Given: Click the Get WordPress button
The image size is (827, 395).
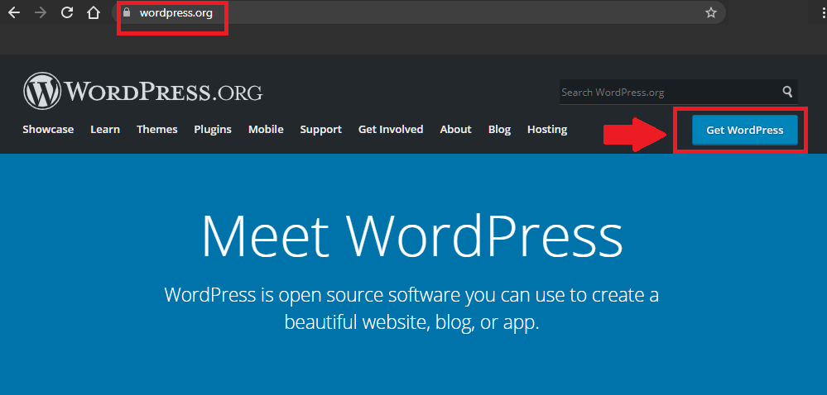Looking at the screenshot, I should point(745,130).
